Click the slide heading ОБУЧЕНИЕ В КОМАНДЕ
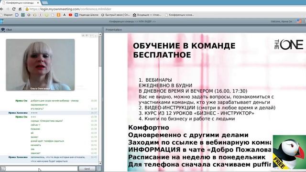 click(x=184, y=46)
